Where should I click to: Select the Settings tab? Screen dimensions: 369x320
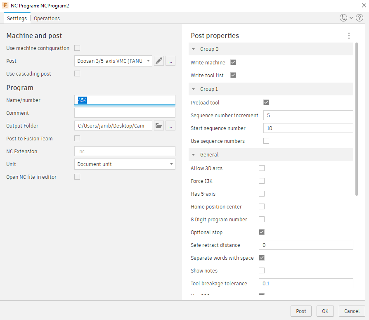(17, 19)
